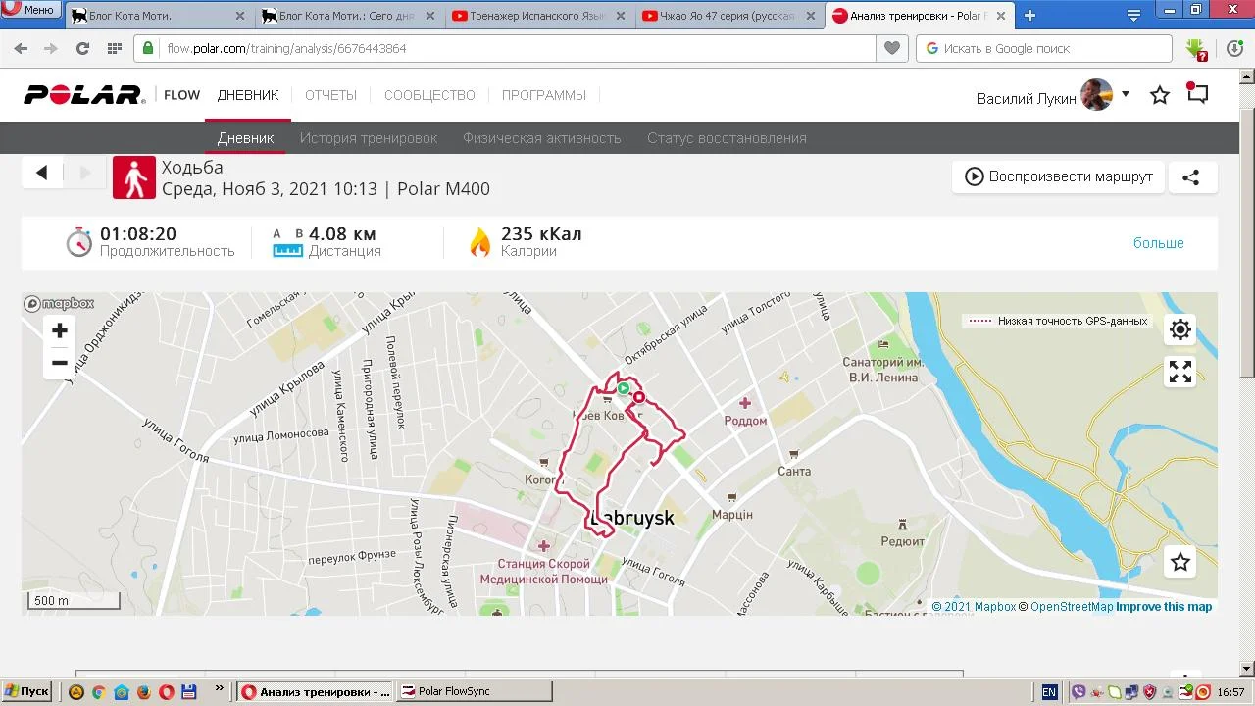1255x706 pixels.
Task: Expand the user profile dropdown arrow
Action: [1126, 94]
